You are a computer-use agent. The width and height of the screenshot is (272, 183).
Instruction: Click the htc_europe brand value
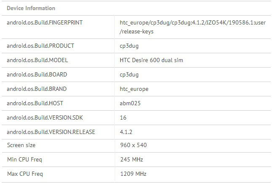click(134, 89)
